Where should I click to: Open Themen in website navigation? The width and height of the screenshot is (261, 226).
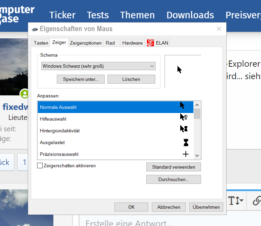[x=137, y=15]
